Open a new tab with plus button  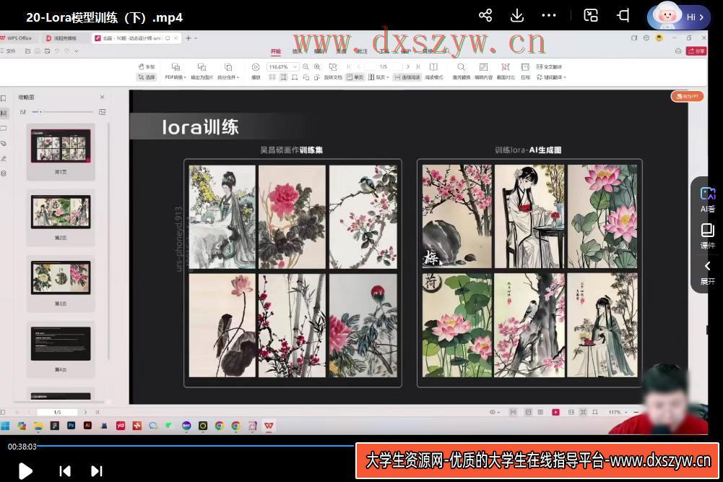(188, 38)
